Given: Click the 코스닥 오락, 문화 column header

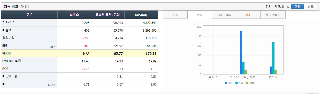Looking at the screenshot, I should pos(108,15).
